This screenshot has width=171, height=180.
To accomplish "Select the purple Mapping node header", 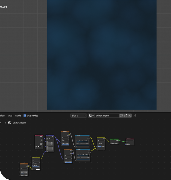I will 50,135.
